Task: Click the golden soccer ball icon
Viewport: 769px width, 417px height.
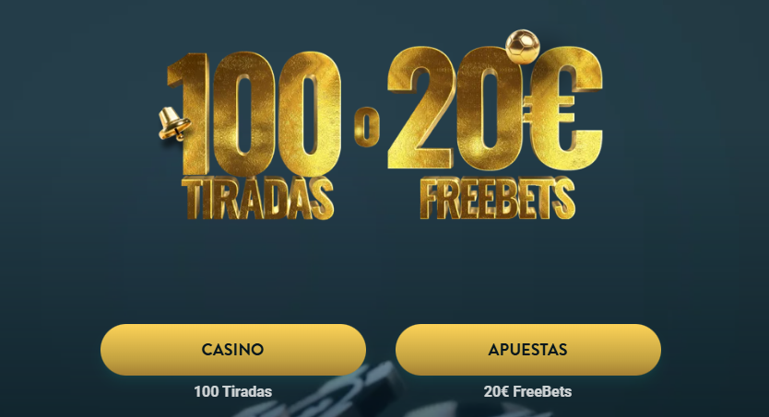Action: click(522, 47)
